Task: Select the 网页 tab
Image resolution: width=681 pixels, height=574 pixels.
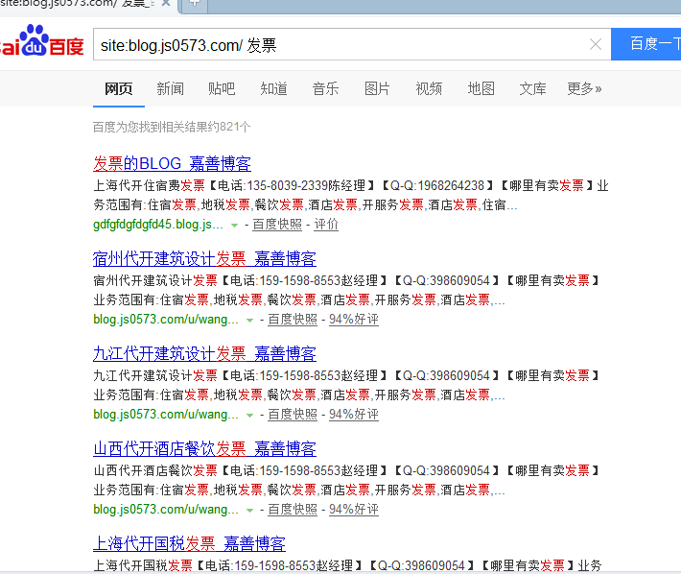Action: pos(119,88)
